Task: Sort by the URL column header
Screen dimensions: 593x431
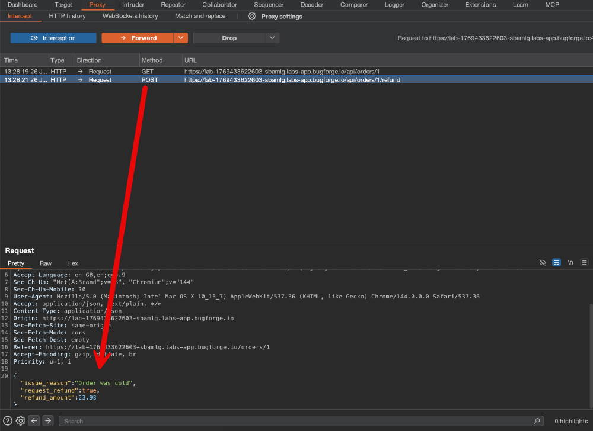Action: 387,60
